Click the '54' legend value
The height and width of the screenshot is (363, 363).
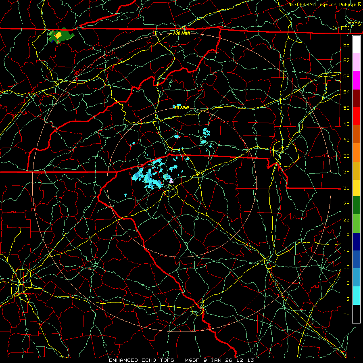[346, 92]
